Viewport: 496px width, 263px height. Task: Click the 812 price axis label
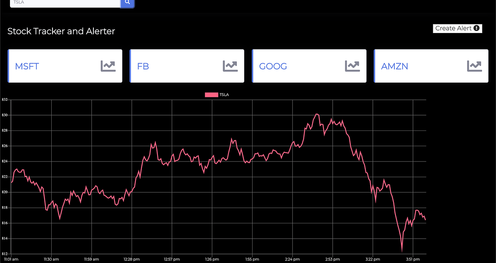coord(4,254)
